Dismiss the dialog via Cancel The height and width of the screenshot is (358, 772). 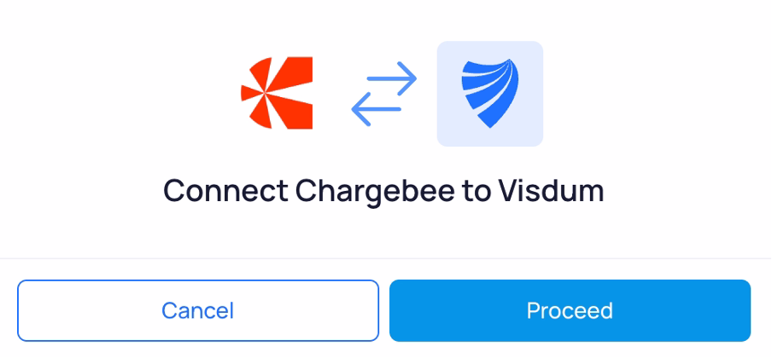(x=198, y=310)
